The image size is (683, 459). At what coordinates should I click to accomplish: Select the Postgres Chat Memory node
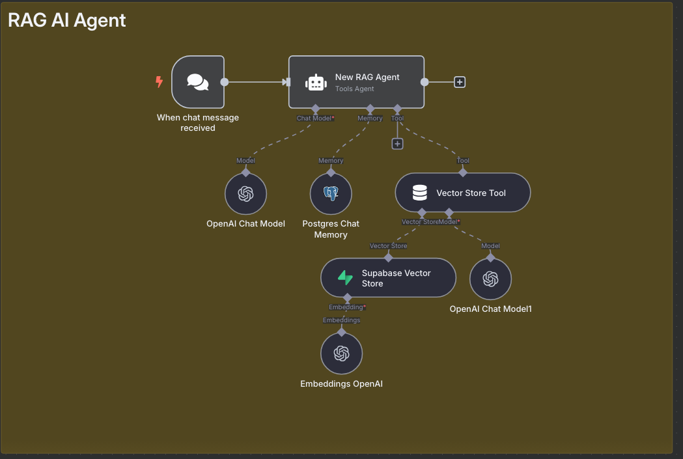[x=331, y=194]
